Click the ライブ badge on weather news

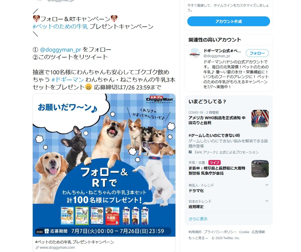214,163
